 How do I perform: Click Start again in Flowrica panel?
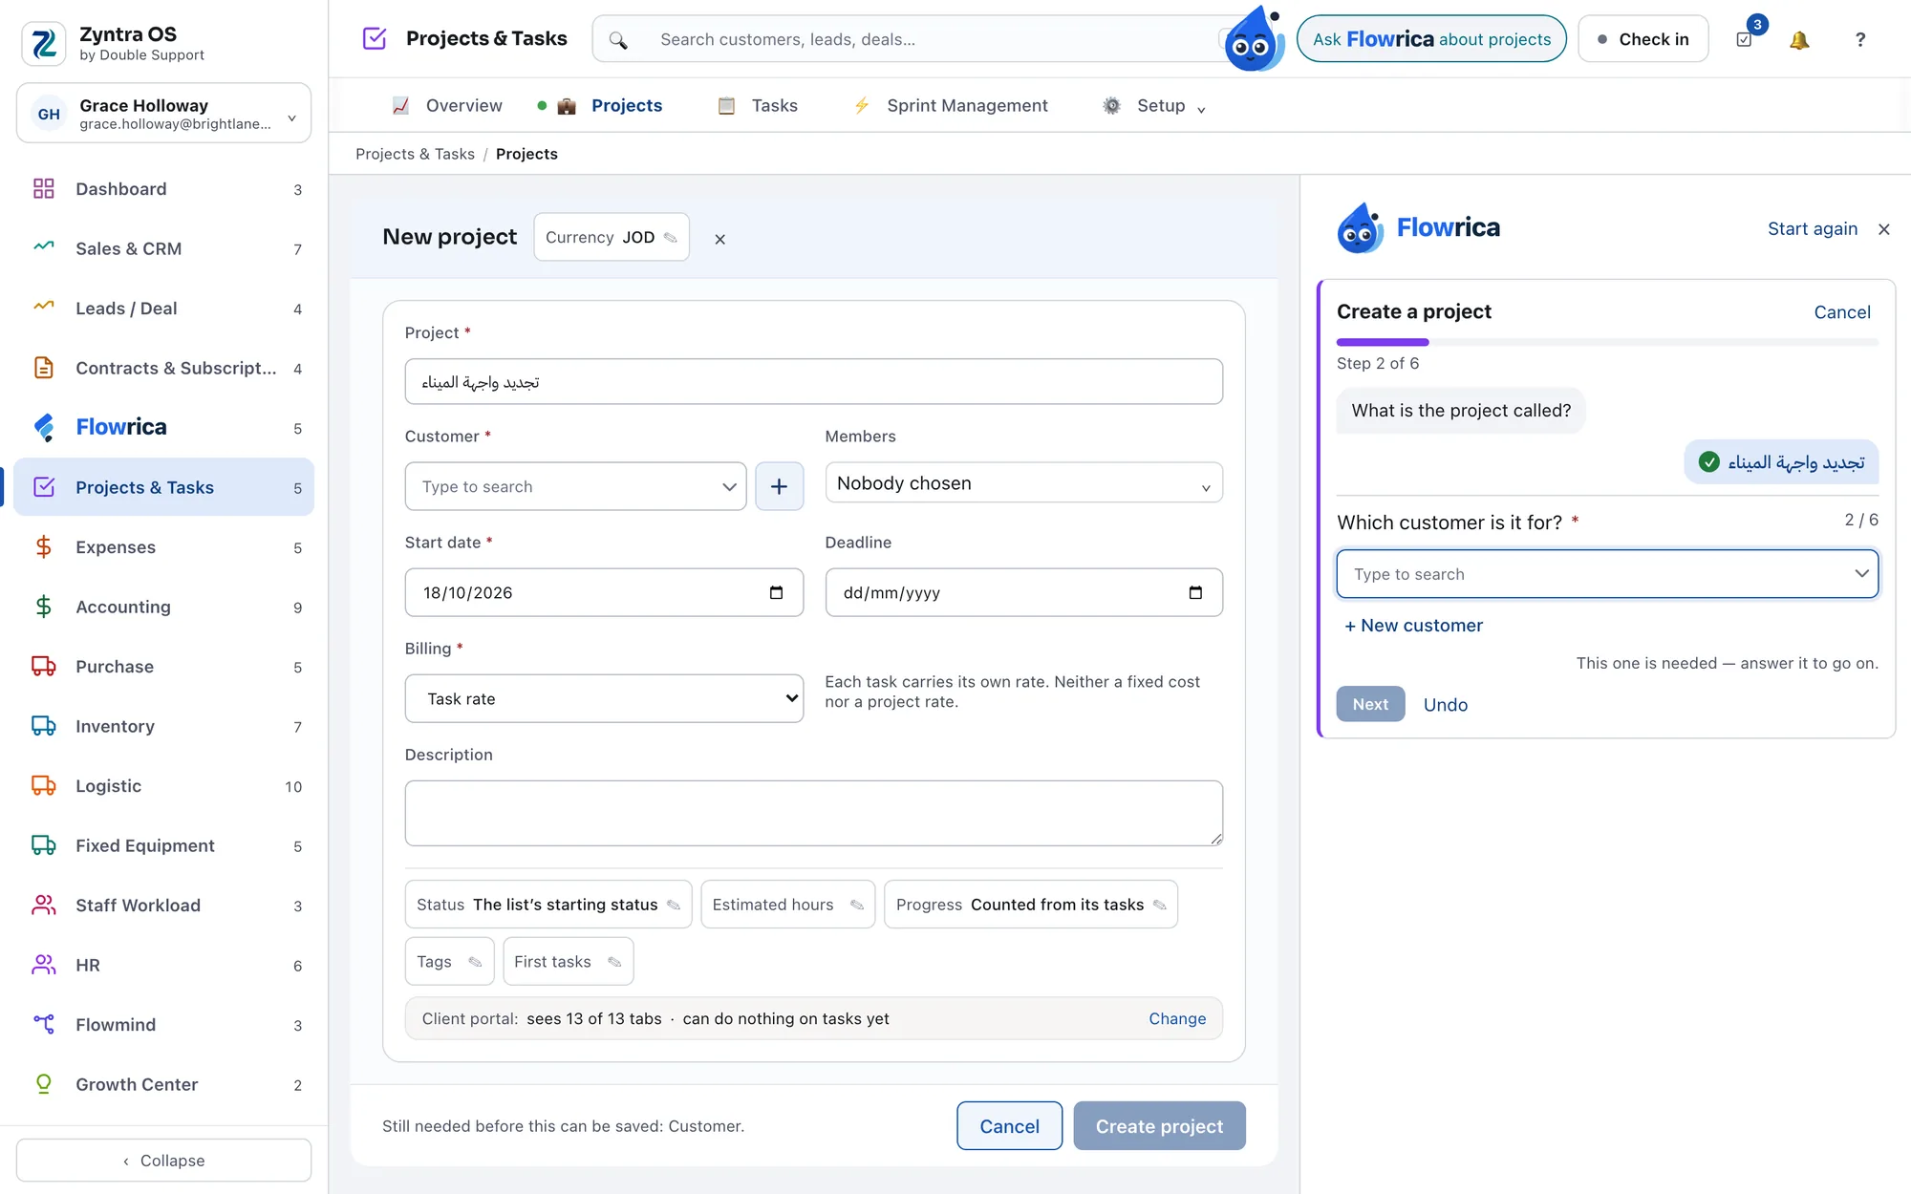coord(1813,229)
